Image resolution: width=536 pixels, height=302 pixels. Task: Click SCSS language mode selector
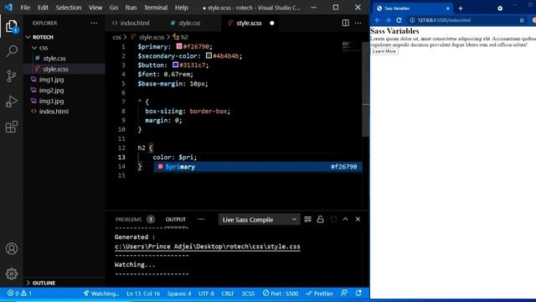point(248,294)
